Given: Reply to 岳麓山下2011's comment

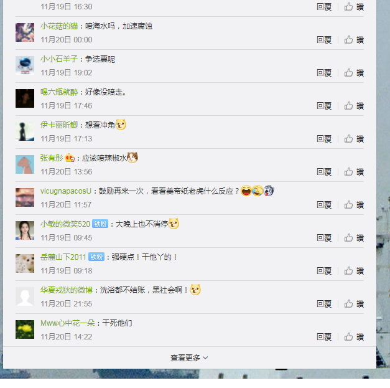Looking at the screenshot, I should (x=324, y=271).
